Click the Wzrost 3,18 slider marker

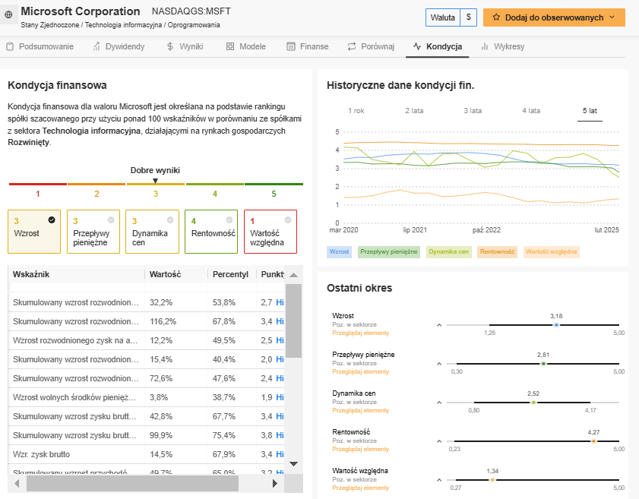click(x=556, y=325)
